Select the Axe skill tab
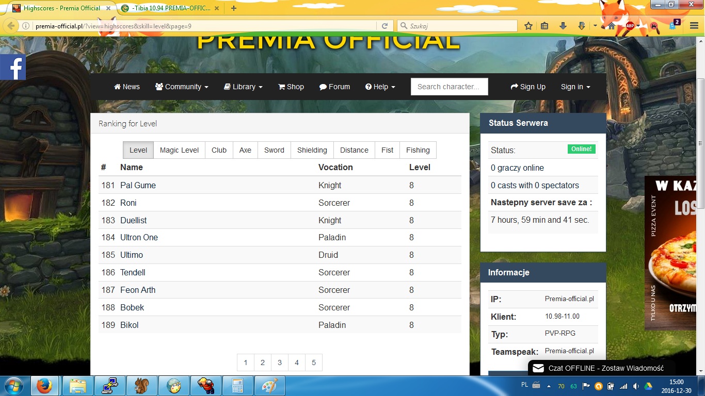The height and width of the screenshot is (396, 705). click(x=245, y=150)
